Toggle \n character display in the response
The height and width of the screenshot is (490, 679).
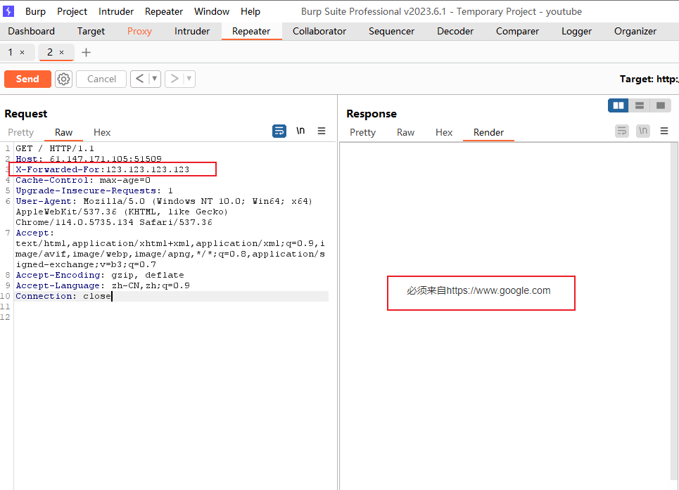[x=642, y=131]
